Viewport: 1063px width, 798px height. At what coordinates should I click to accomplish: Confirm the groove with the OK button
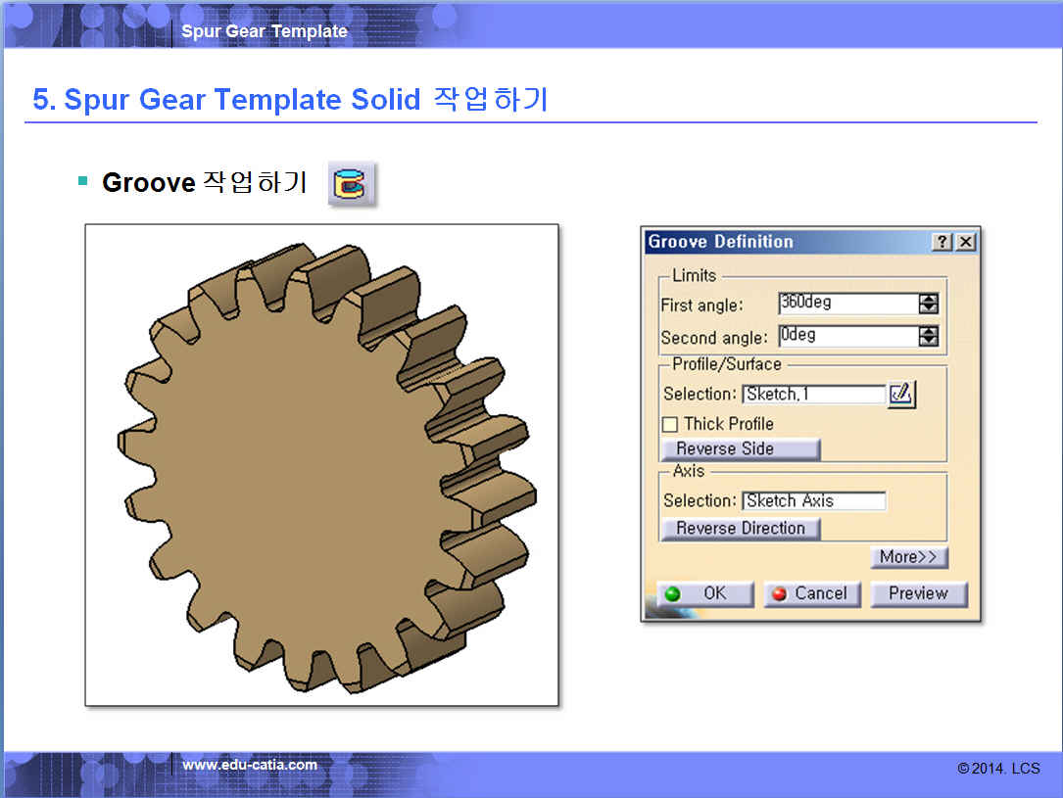pyautogui.click(x=704, y=593)
